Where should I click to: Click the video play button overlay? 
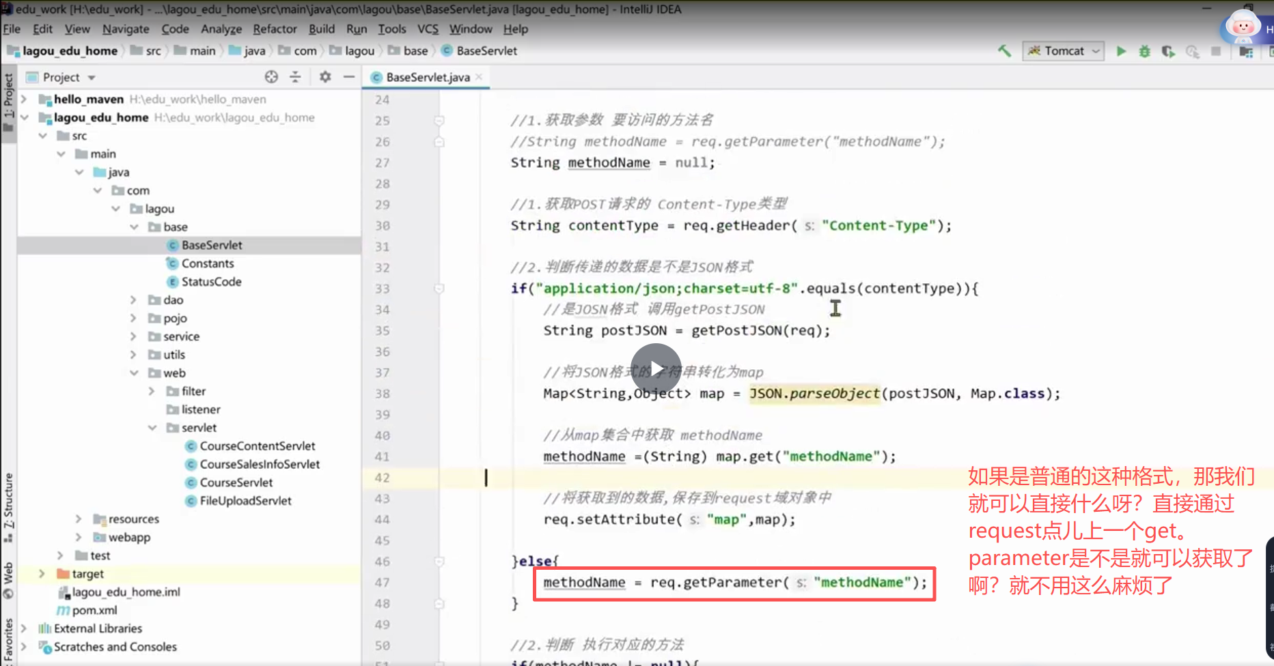(x=655, y=366)
